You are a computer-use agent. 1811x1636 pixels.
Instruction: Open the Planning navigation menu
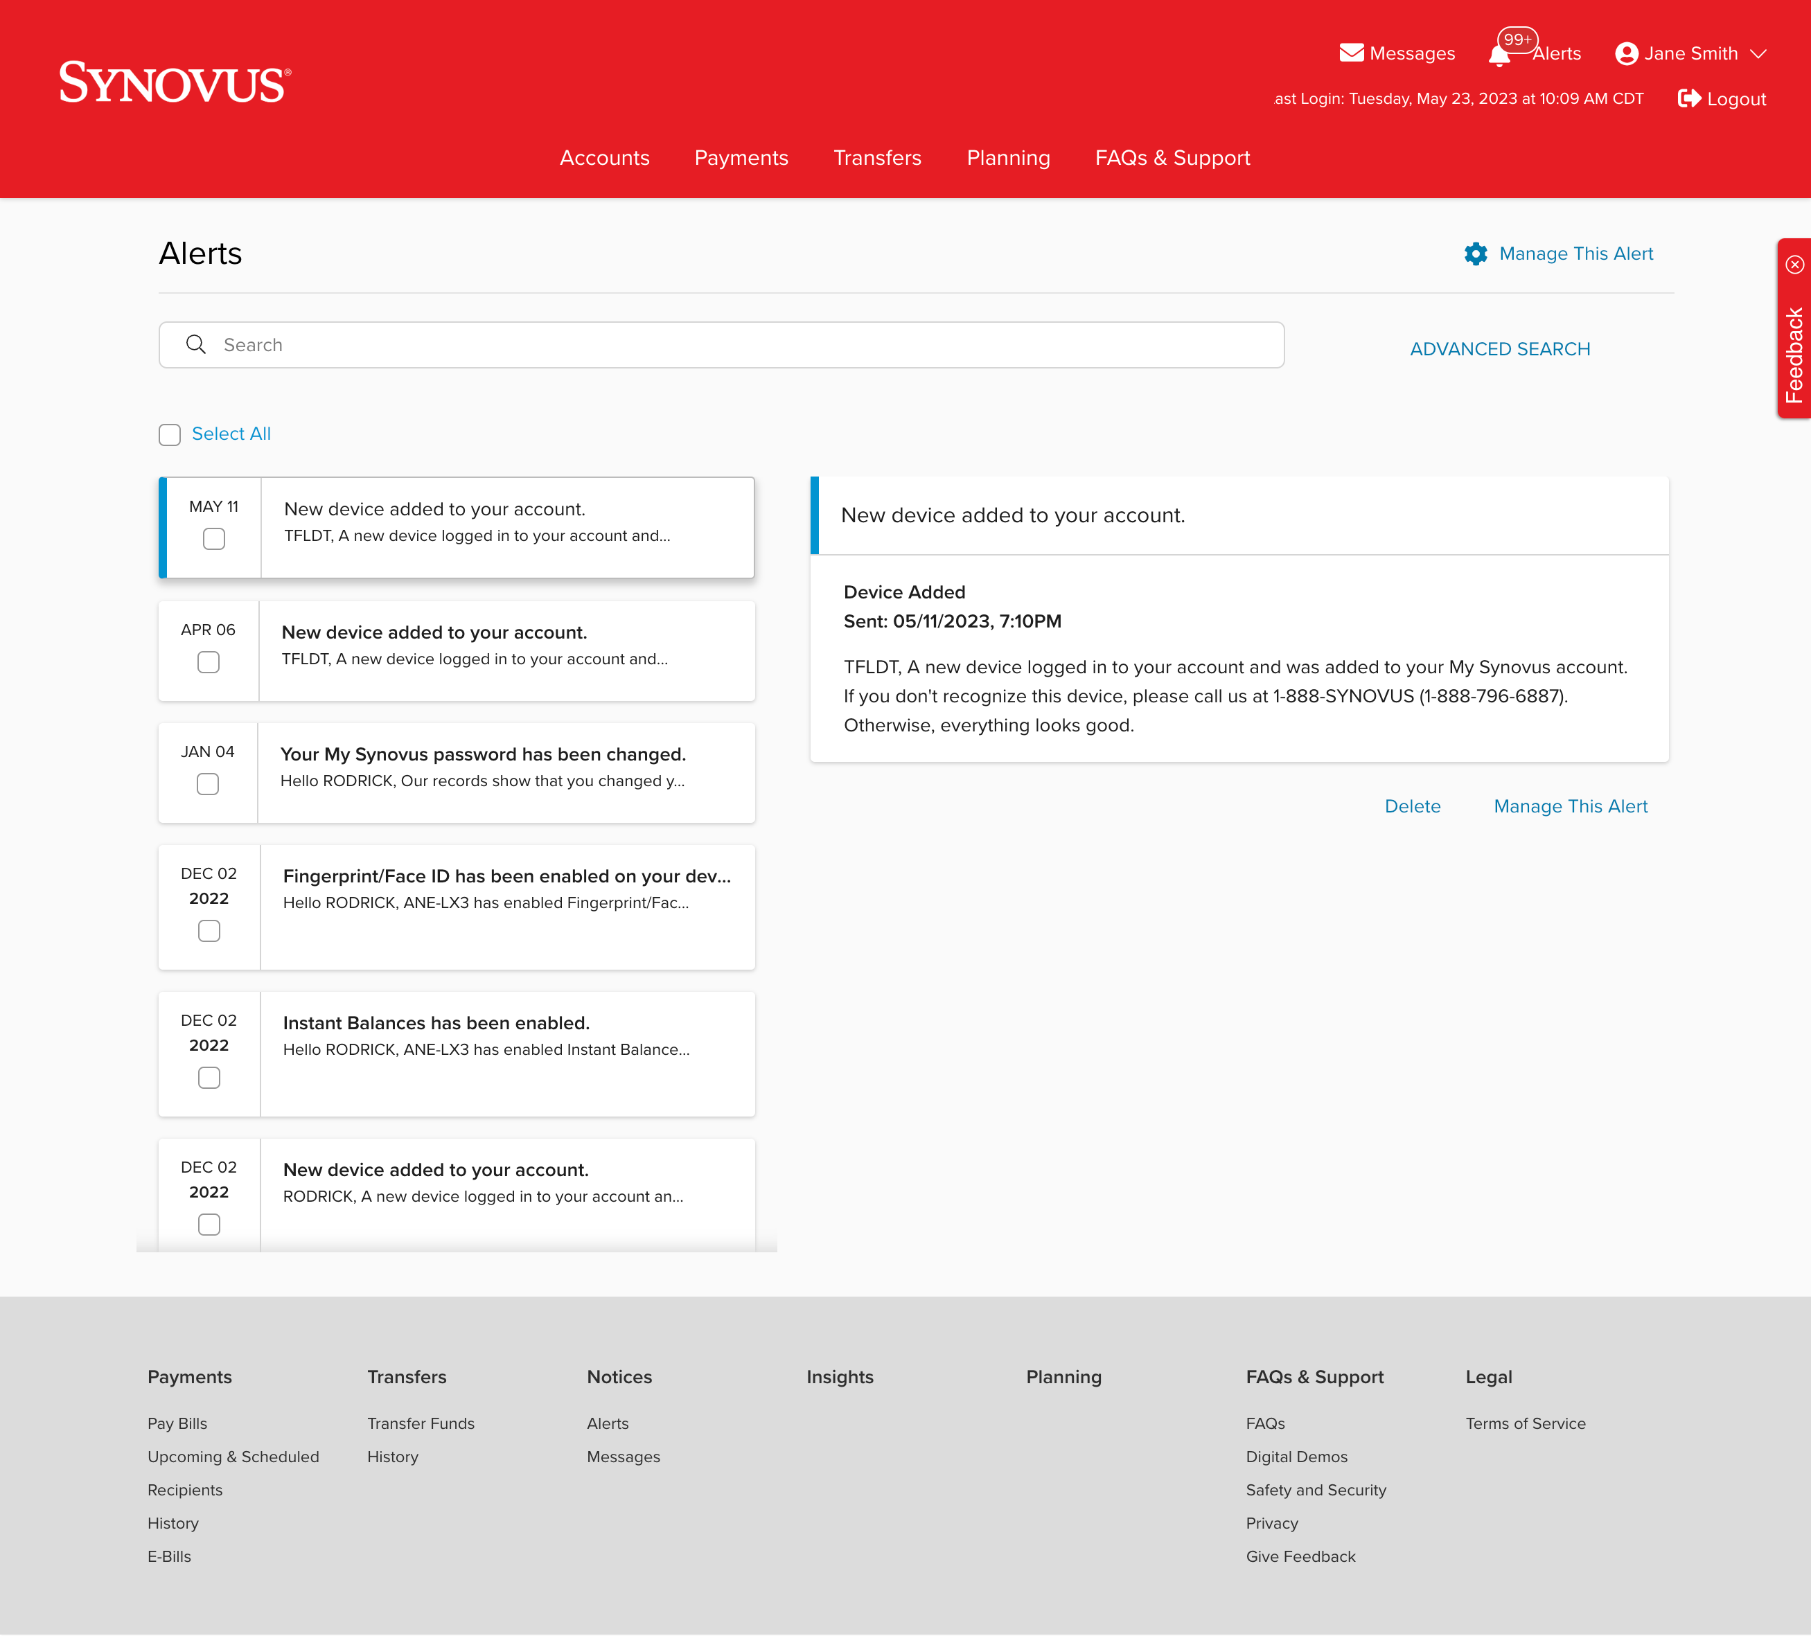[1007, 158]
